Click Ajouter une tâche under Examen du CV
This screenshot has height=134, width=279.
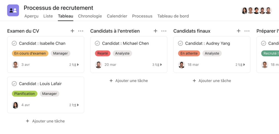(x=46, y=121)
